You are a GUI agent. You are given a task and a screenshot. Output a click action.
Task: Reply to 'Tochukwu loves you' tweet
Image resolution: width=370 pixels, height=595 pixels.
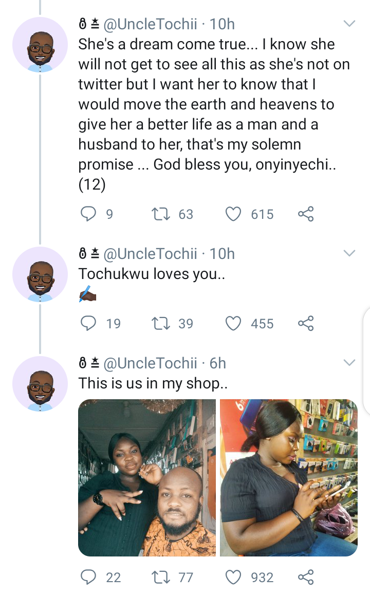(88, 323)
